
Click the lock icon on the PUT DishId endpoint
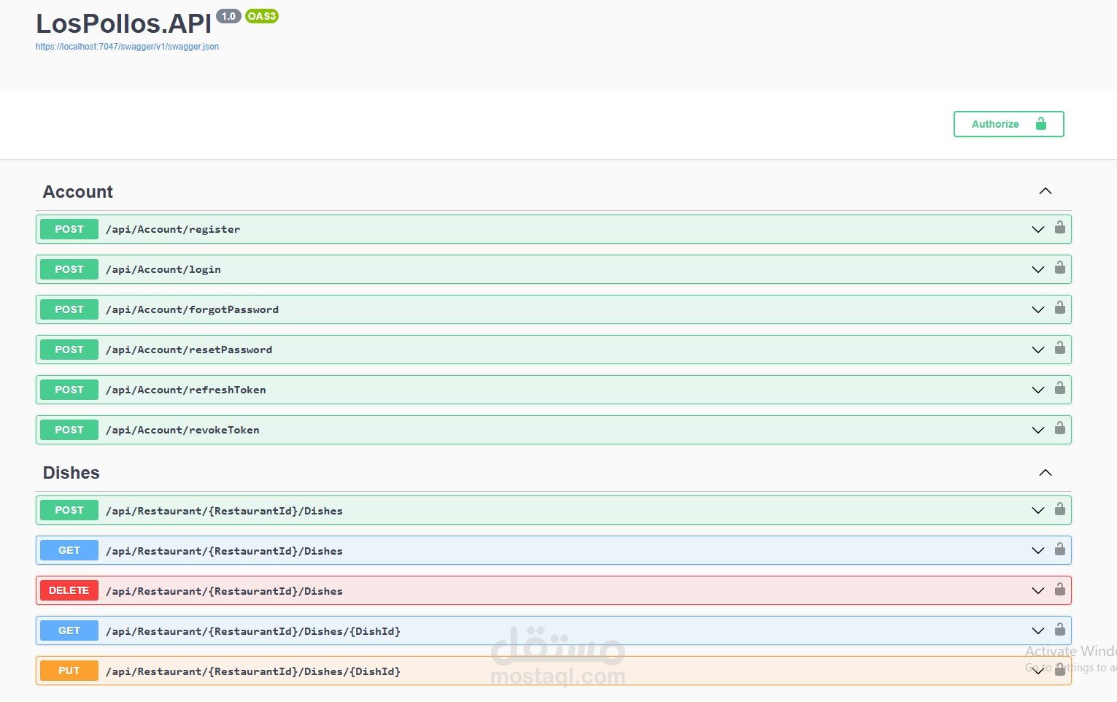(1060, 671)
